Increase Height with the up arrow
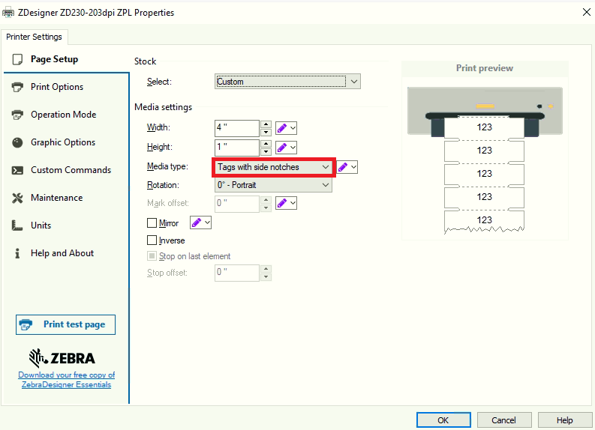595x430 pixels. pyautogui.click(x=266, y=144)
